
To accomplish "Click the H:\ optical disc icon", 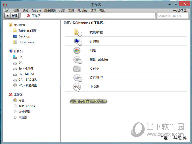I will coord(15,85).
